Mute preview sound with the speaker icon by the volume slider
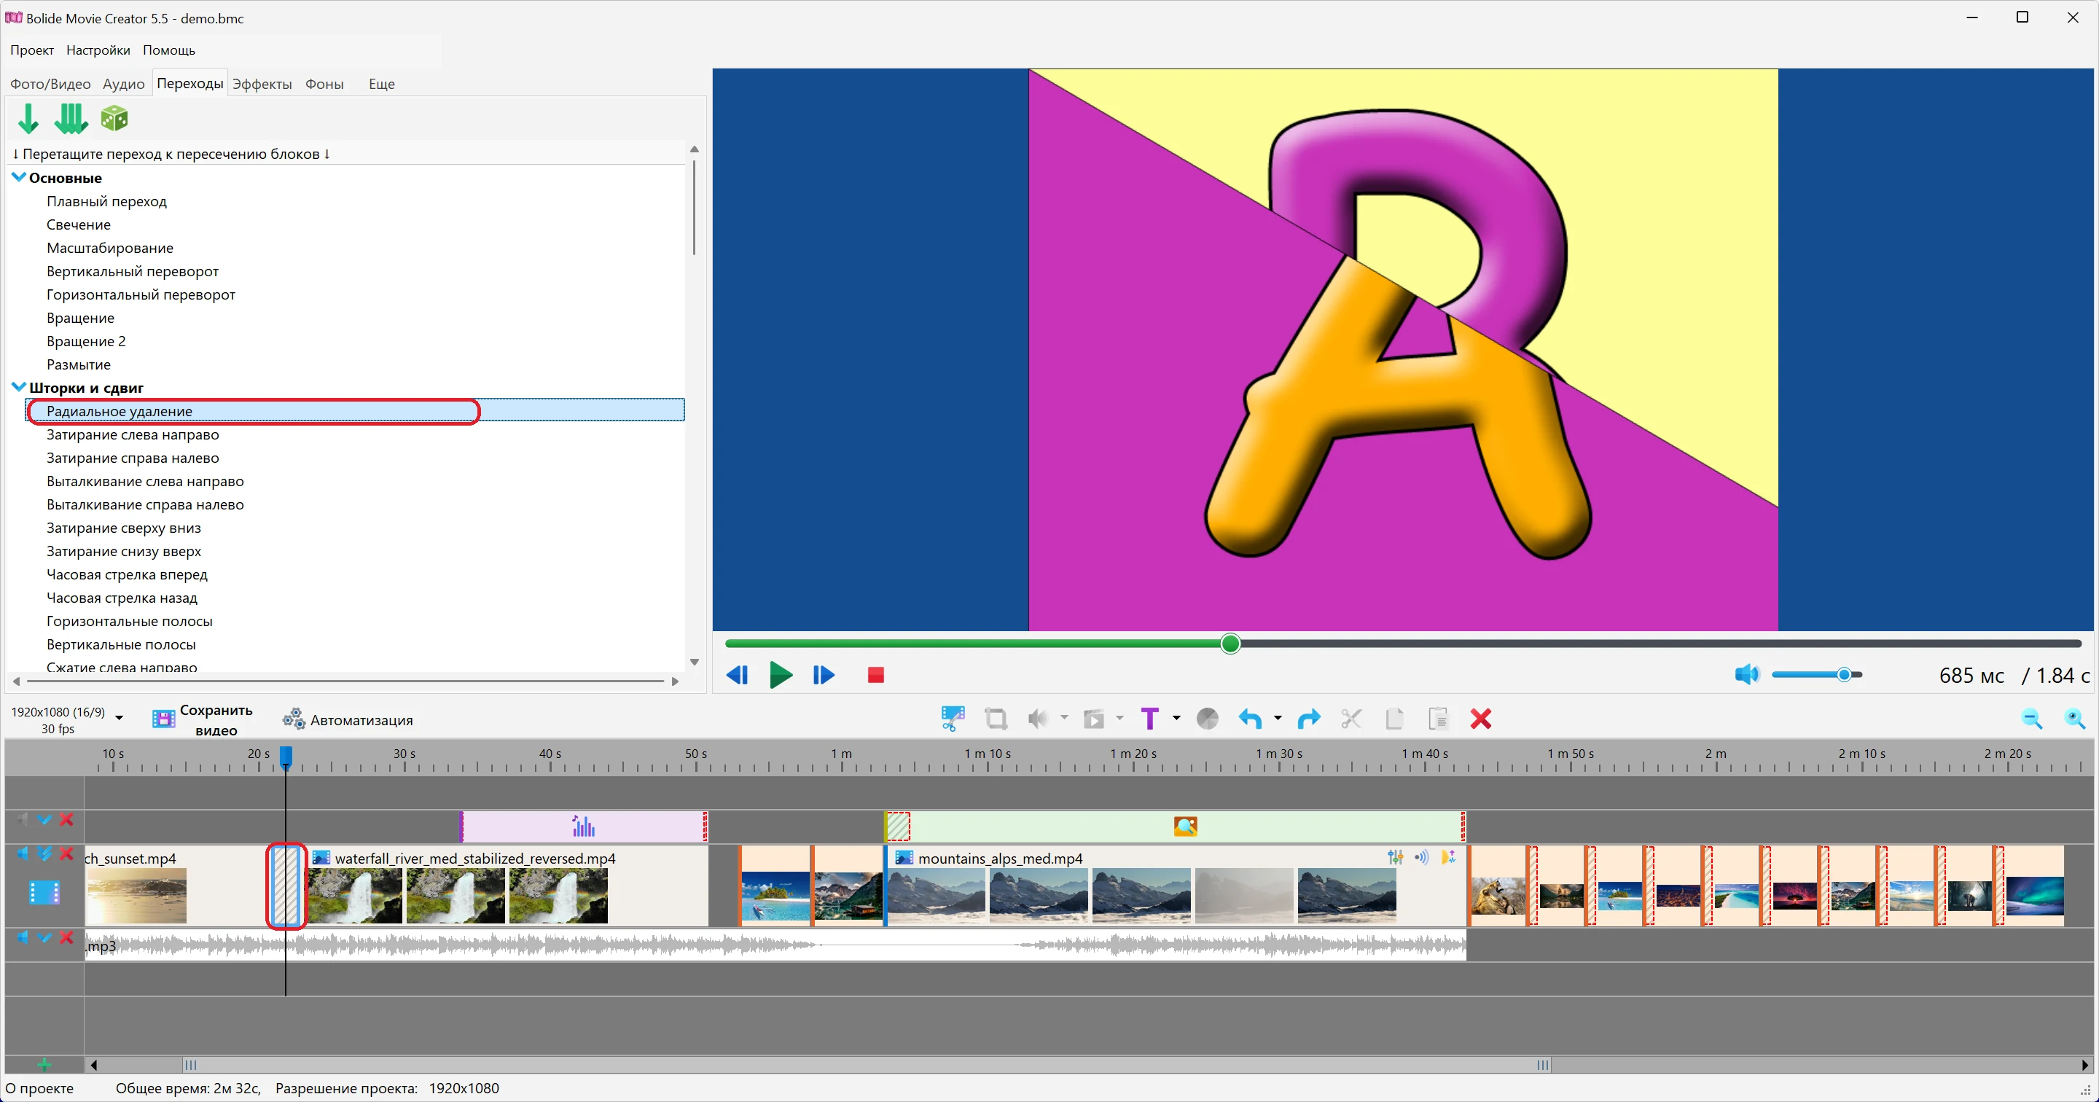 (x=1746, y=674)
